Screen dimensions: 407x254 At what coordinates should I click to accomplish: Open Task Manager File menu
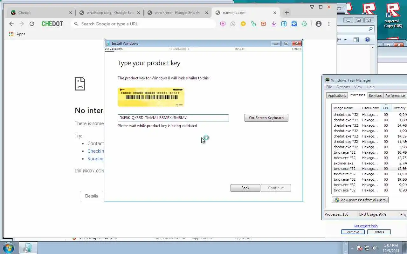[329, 87]
